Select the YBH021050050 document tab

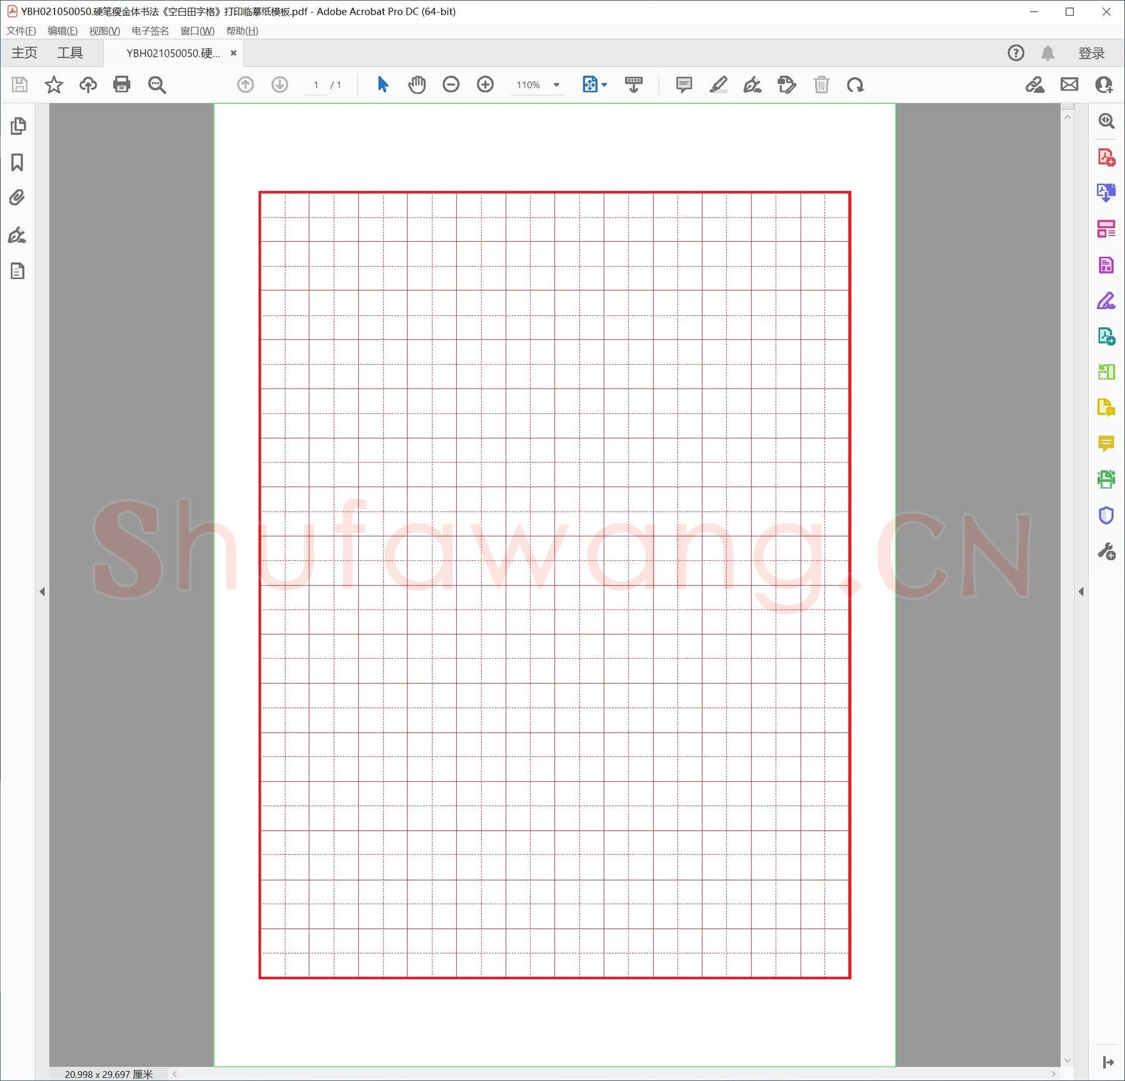pos(172,53)
